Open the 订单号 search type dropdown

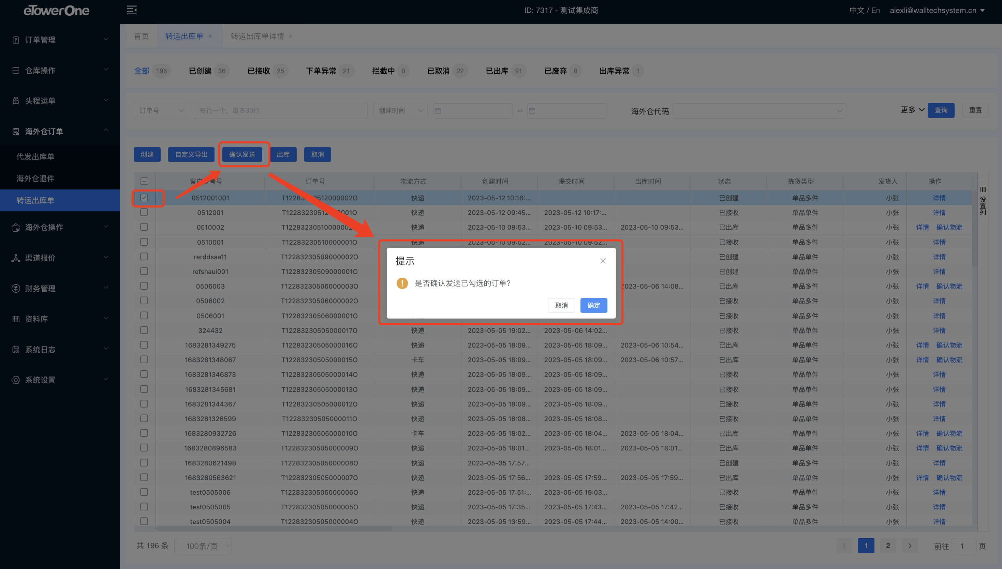161,111
